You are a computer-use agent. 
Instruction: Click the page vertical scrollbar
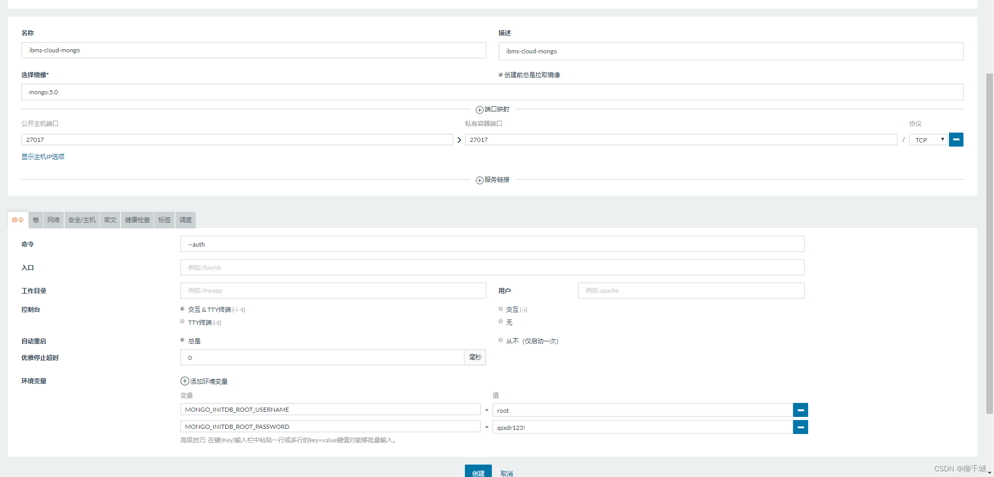click(989, 243)
